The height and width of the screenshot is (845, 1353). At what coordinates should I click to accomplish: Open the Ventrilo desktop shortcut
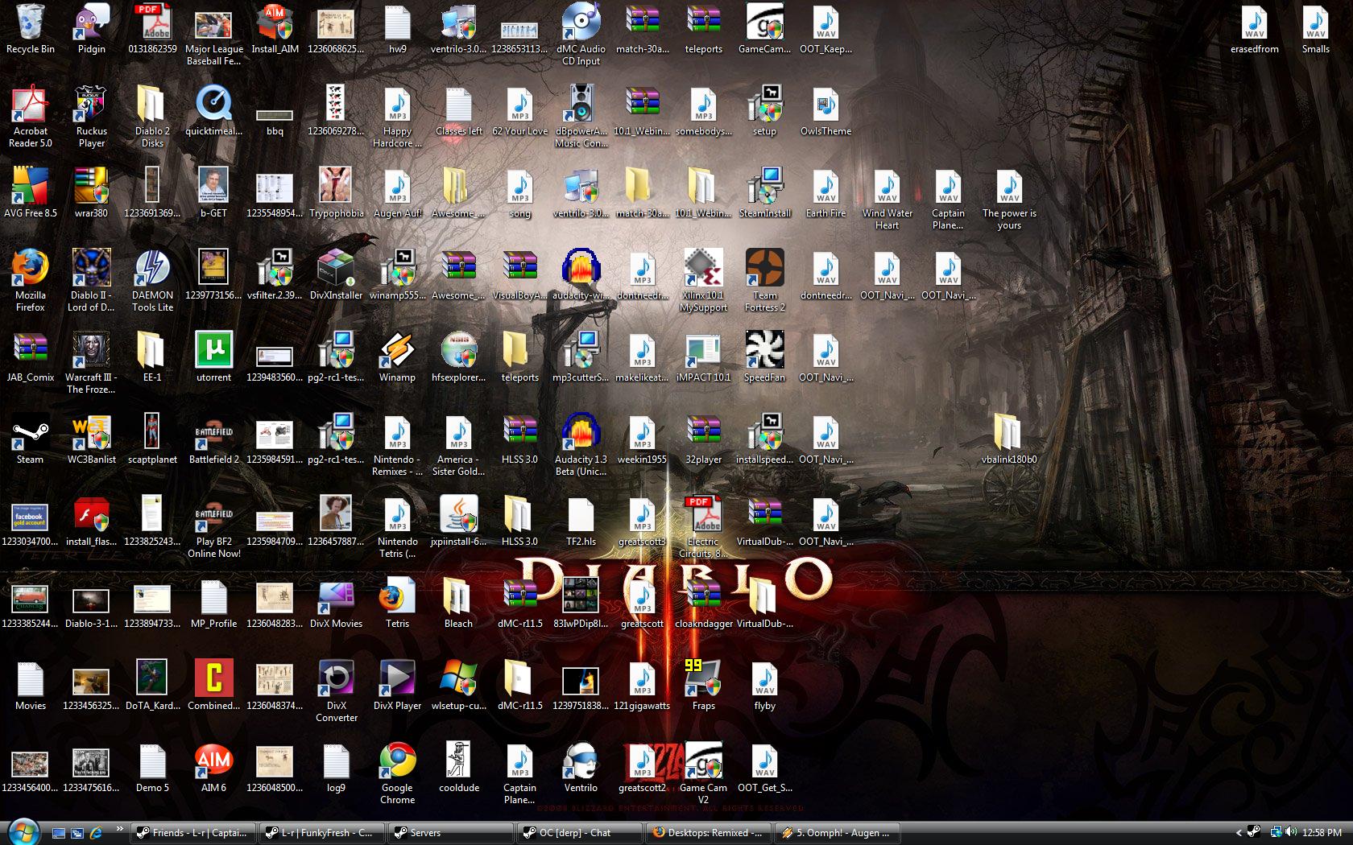[580, 761]
